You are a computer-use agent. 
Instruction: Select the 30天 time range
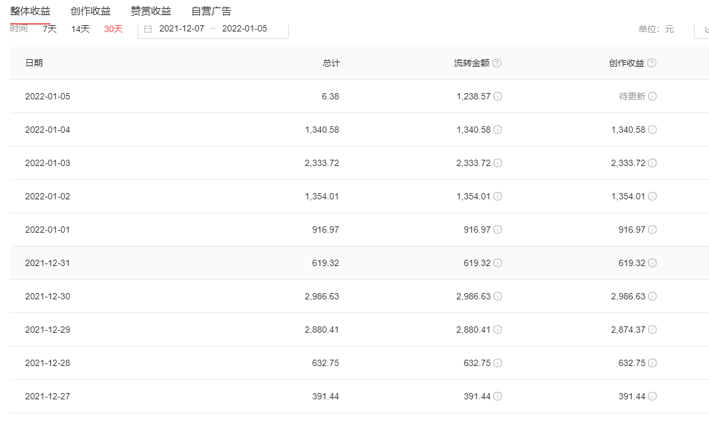pos(113,29)
